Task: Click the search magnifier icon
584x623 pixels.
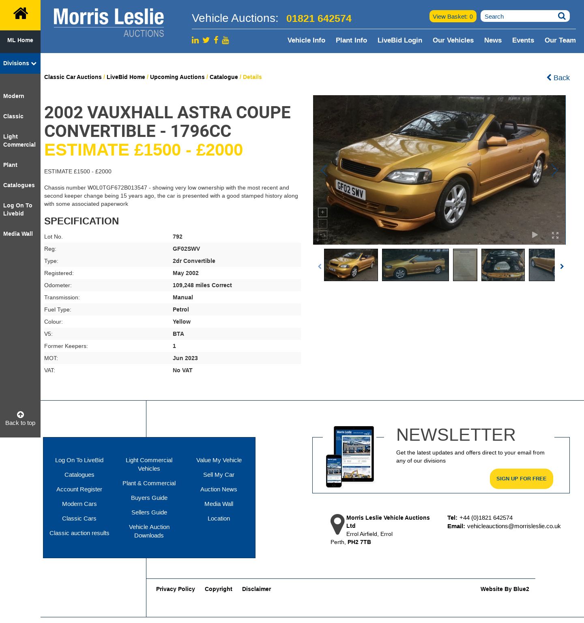Action: [x=562, y=16]
